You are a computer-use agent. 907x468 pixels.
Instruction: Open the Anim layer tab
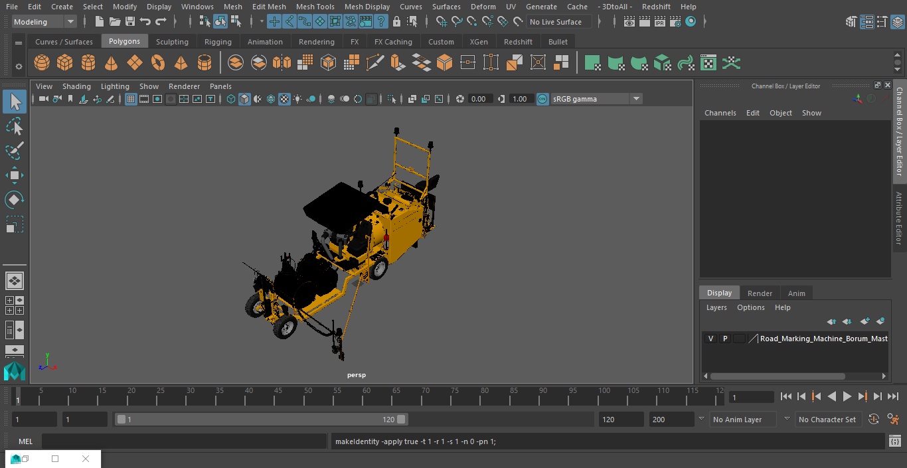tap(796, 293)
